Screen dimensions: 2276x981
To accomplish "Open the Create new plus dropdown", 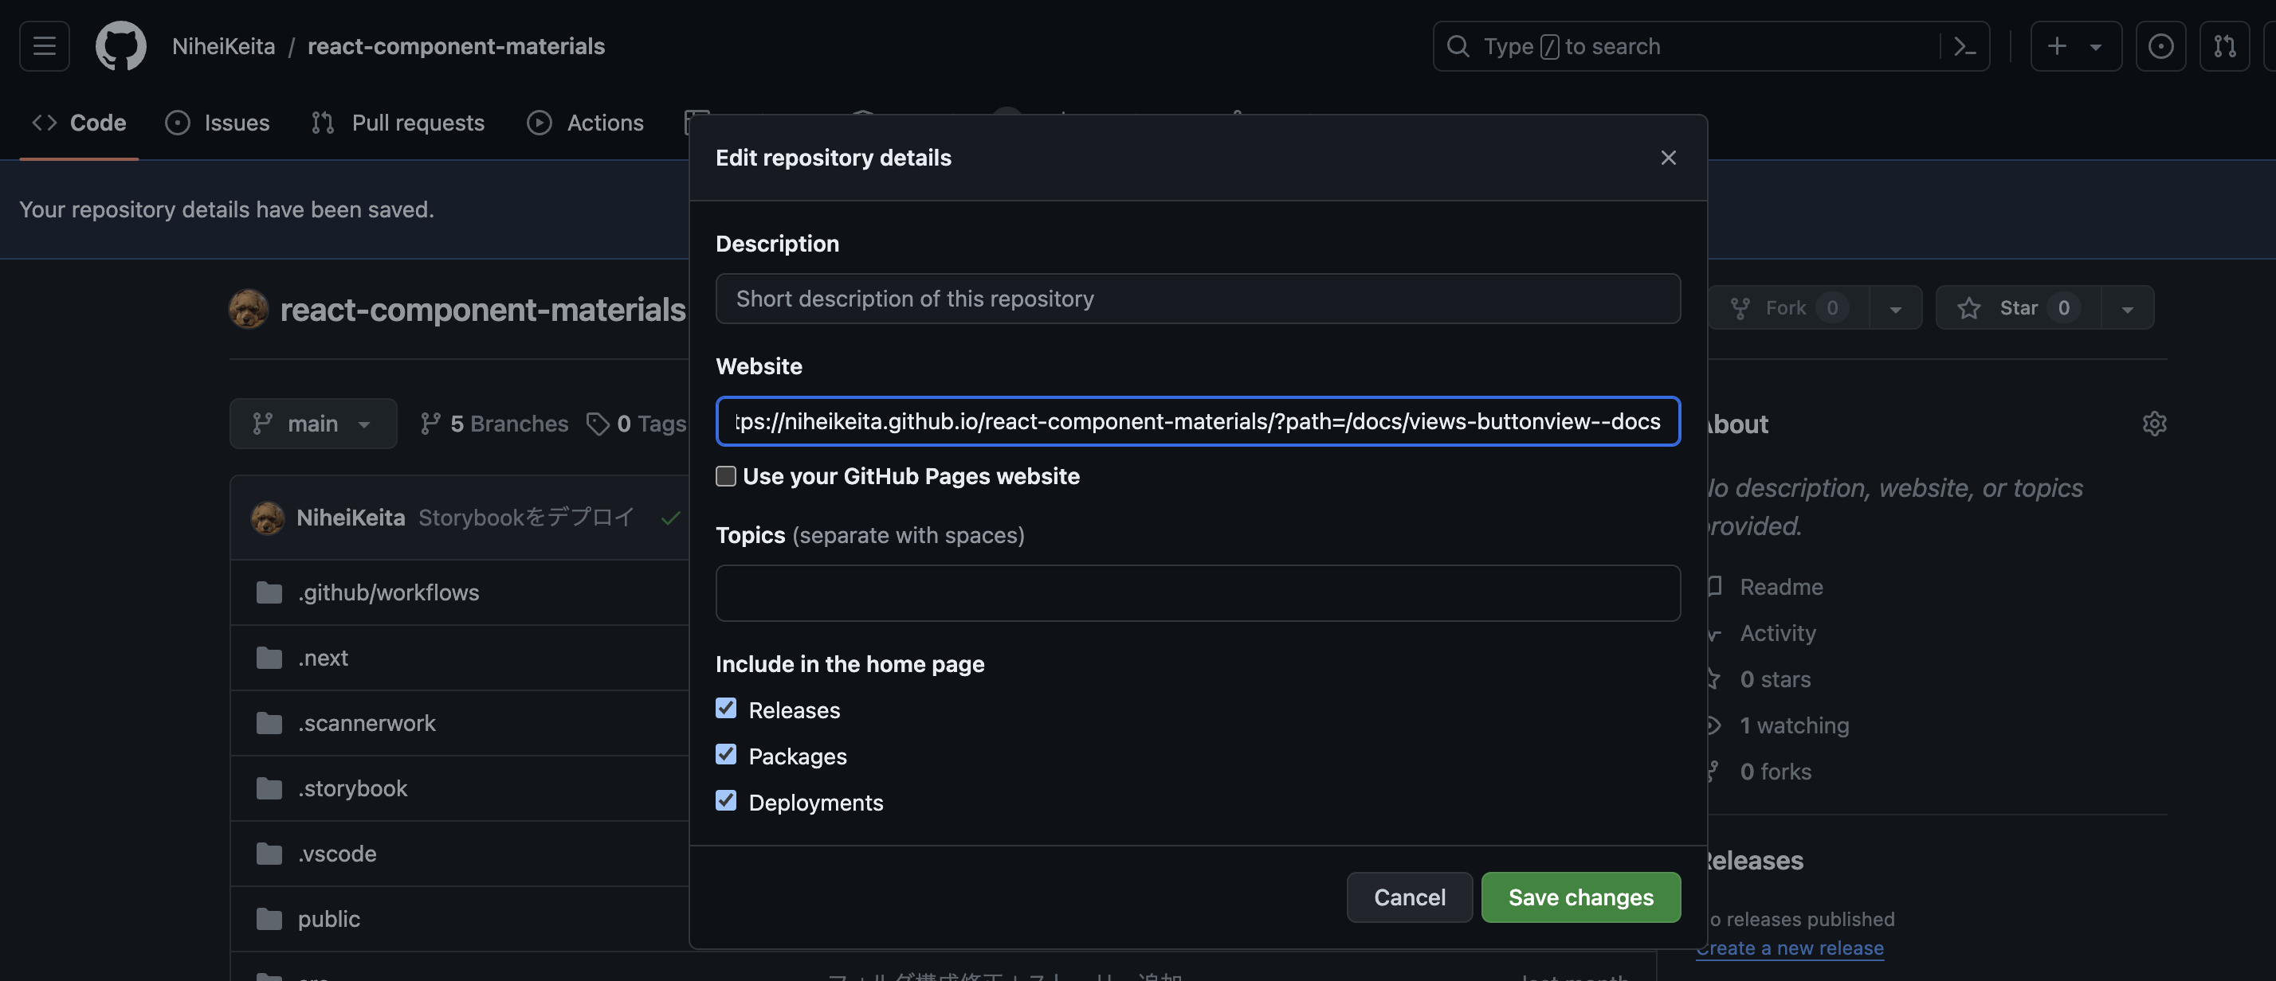I will click(2074, 46).
